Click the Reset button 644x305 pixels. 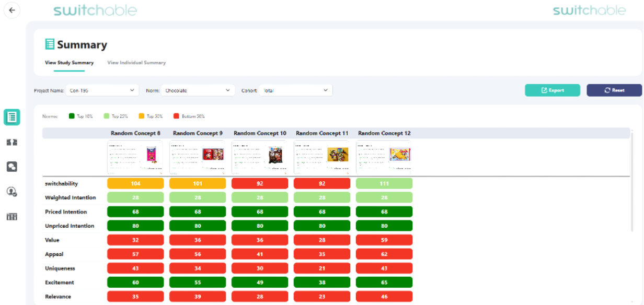[x=614, y=90]
